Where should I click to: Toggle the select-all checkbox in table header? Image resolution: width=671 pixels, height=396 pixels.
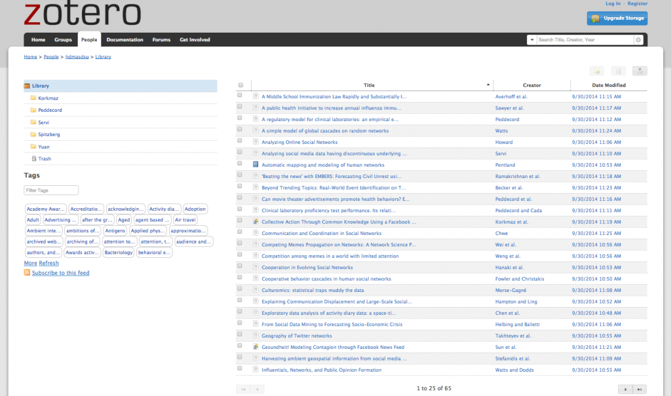pos(240,85)
